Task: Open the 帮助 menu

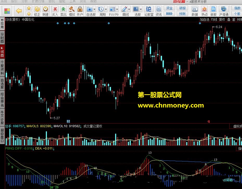Action: (93, 1)
